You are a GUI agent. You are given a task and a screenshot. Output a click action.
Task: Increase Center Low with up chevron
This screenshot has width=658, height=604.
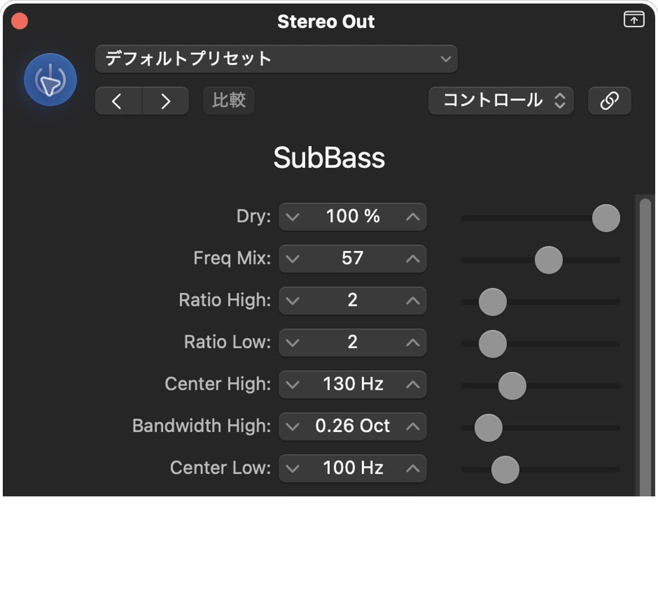(x=413, y=469)
